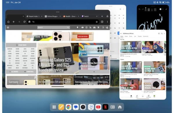The image size is (174, 113).
Task: Launch YouTube from the dock
Action: tap(98, 107)
